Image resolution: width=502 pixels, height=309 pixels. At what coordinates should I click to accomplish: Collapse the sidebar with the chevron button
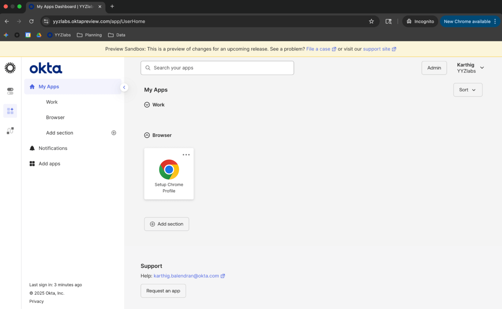(x=124, y=87)
